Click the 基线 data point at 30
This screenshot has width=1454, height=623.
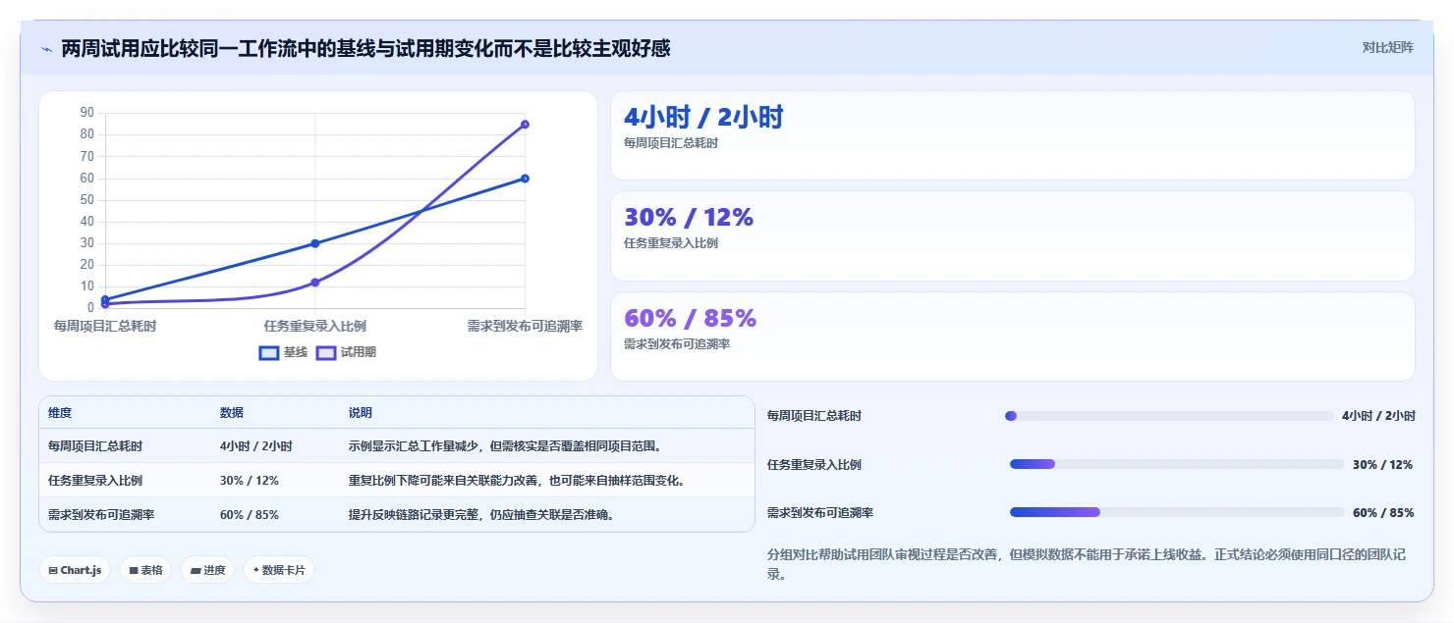coord(315,243)
